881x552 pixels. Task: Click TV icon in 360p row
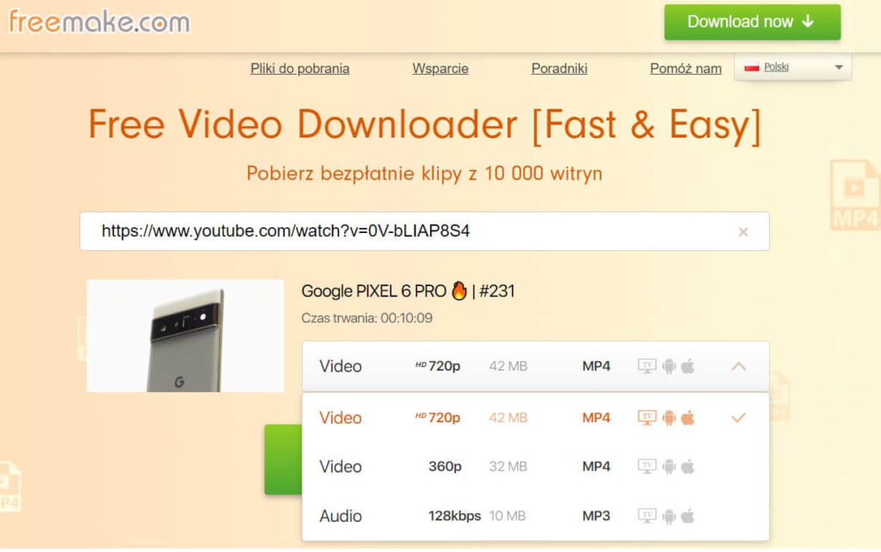(x=647, y=467)
